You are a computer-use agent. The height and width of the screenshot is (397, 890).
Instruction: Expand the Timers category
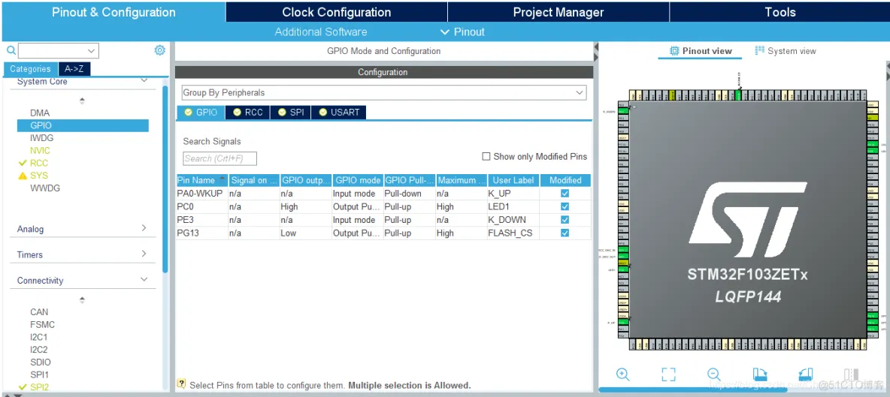(x=144, y=253)
